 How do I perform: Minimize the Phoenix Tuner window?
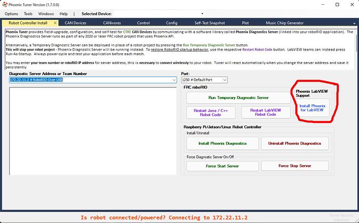pos(323,5)
